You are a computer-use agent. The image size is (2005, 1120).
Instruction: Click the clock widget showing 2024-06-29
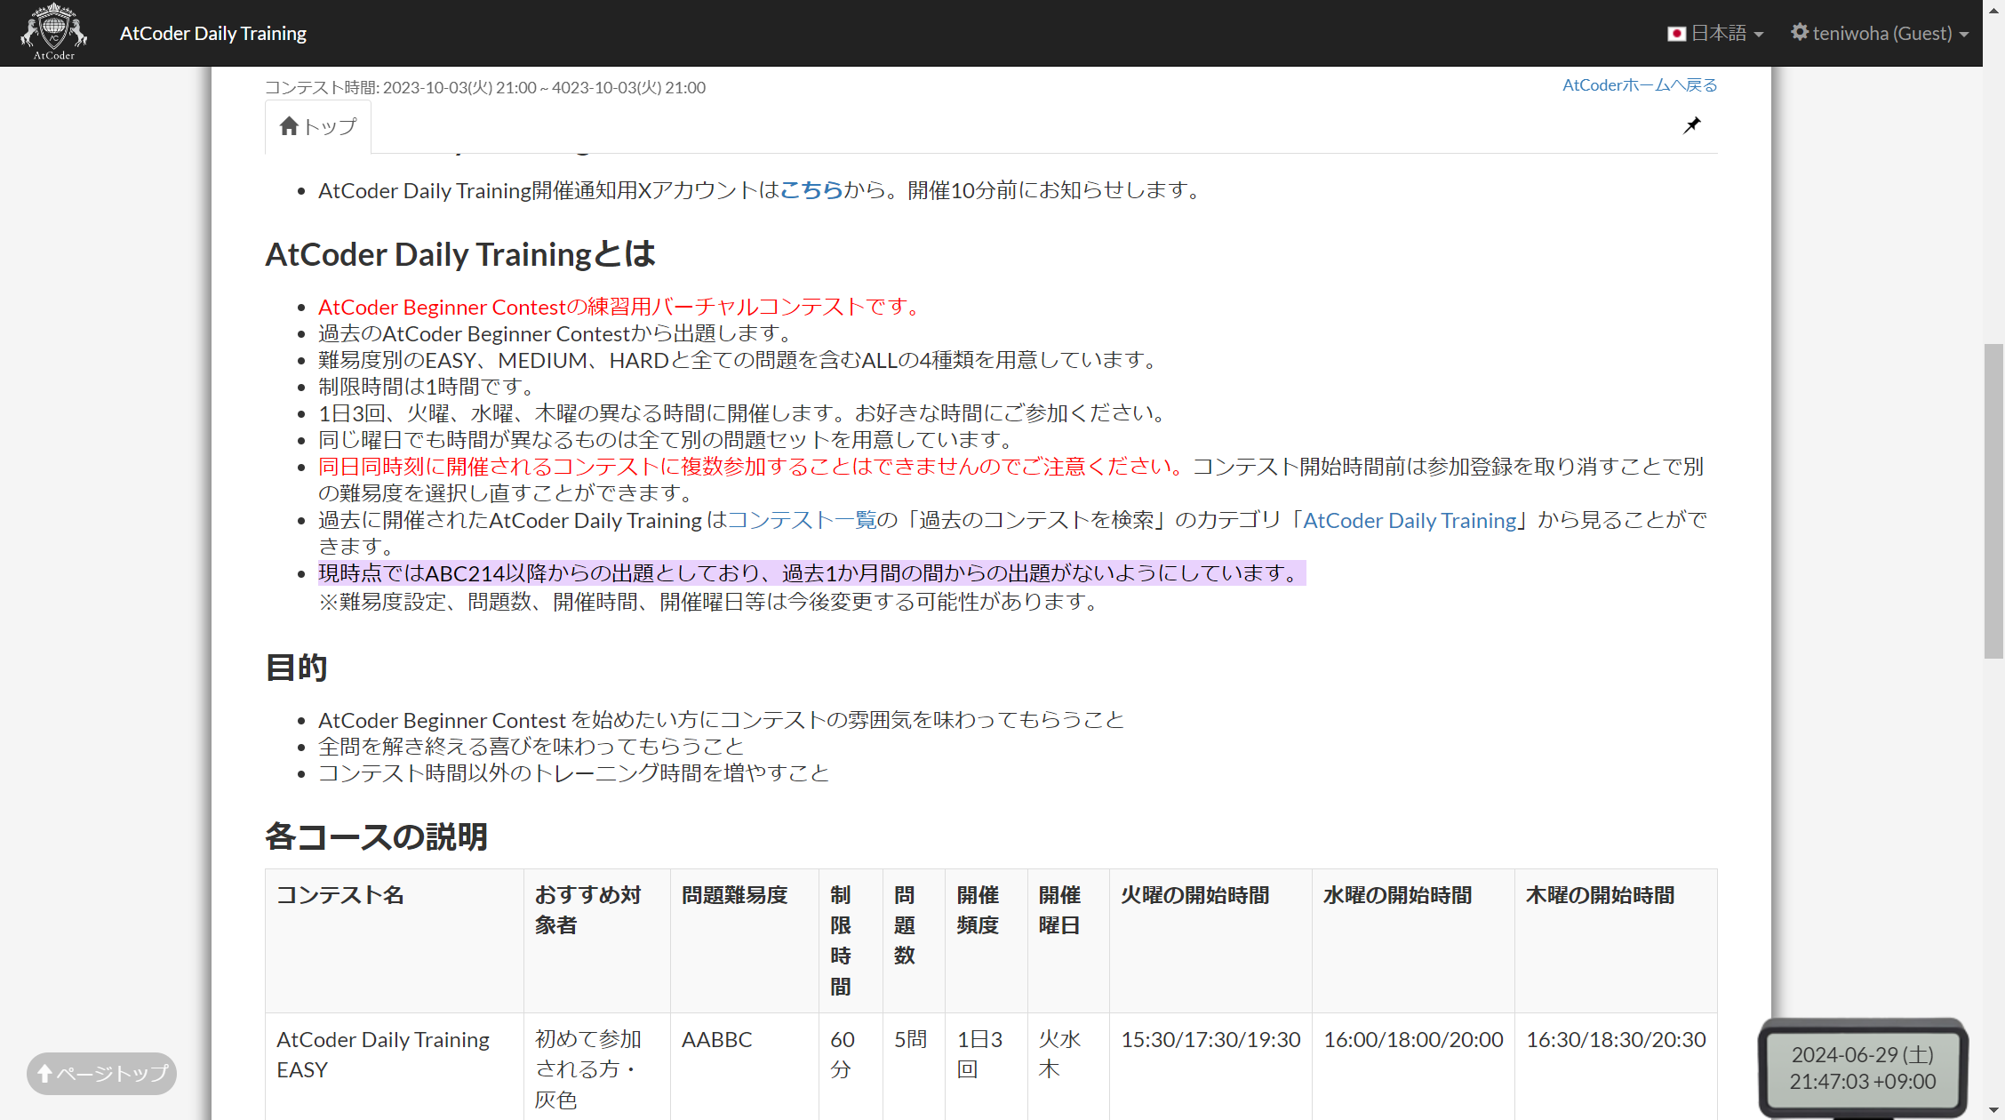tap(1864, 1067)
